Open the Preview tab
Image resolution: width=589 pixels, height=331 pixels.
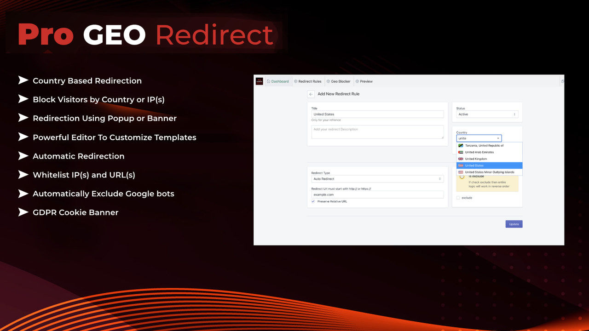(x=366, y=81)
